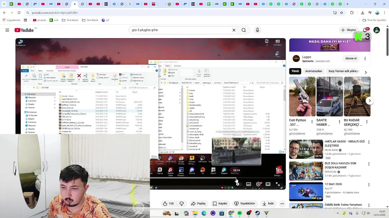Start voice search with the microphone
The height and width of the screenshot is (218, 389).
coord(257,30)
